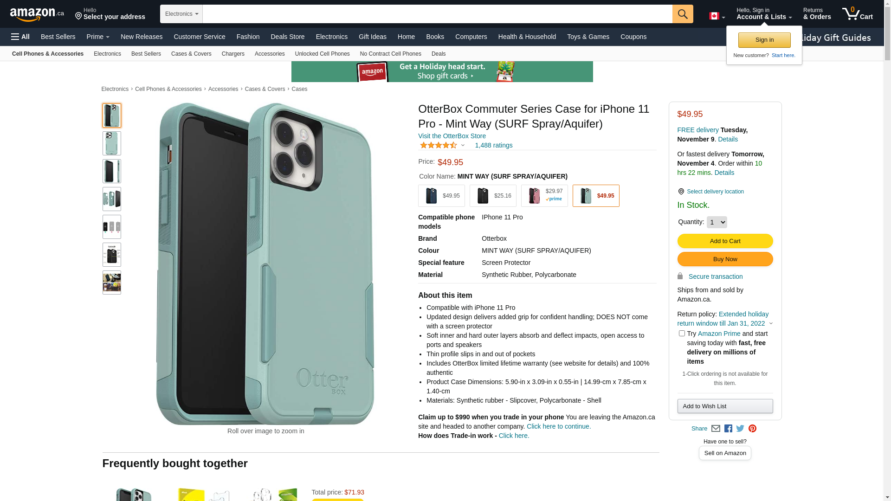Click the Amazon.ca logo
The image size is (891, 501).
point(37,14)
